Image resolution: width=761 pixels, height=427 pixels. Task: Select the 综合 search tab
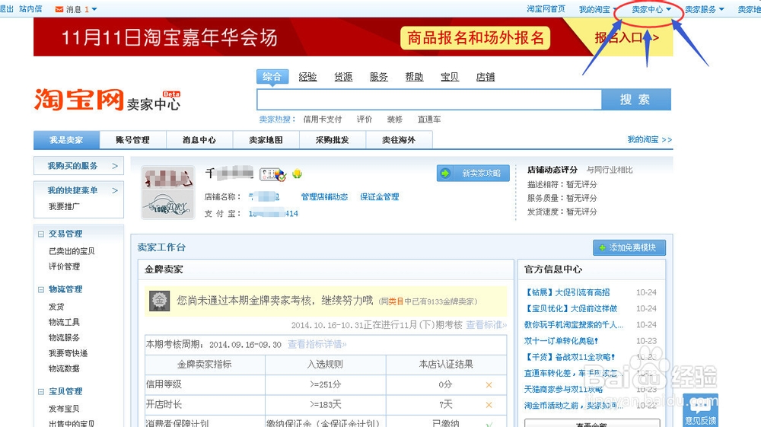272,77
